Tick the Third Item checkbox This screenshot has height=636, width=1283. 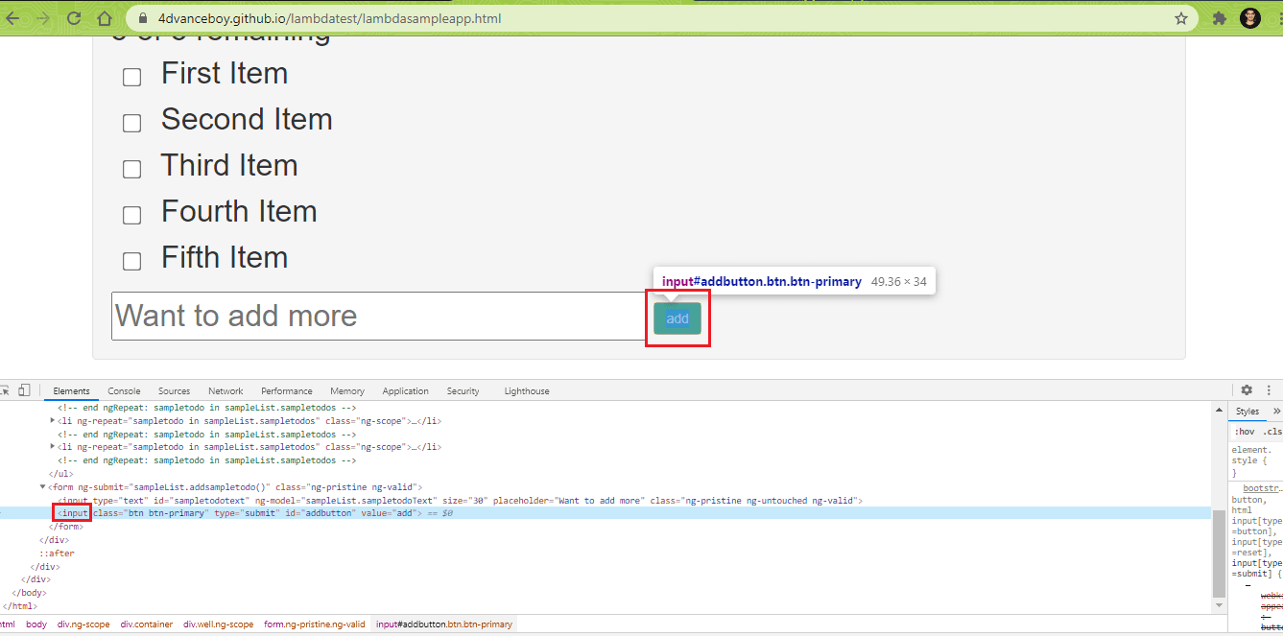132,169
